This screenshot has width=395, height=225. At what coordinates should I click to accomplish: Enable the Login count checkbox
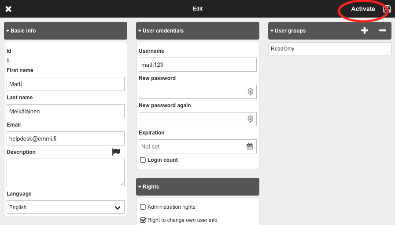[143, 160]
